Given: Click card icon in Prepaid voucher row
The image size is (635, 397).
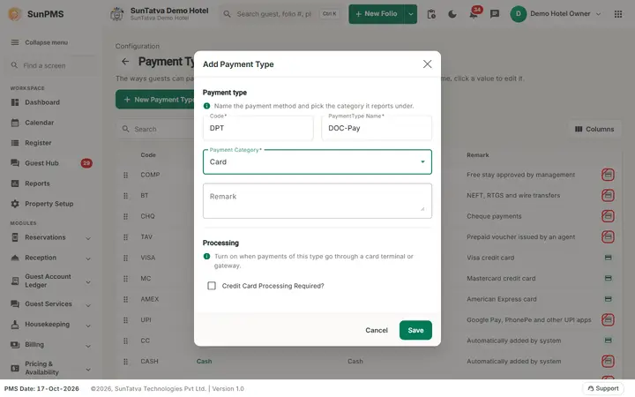Looking at the screenshot, I should tap(608, 236).
